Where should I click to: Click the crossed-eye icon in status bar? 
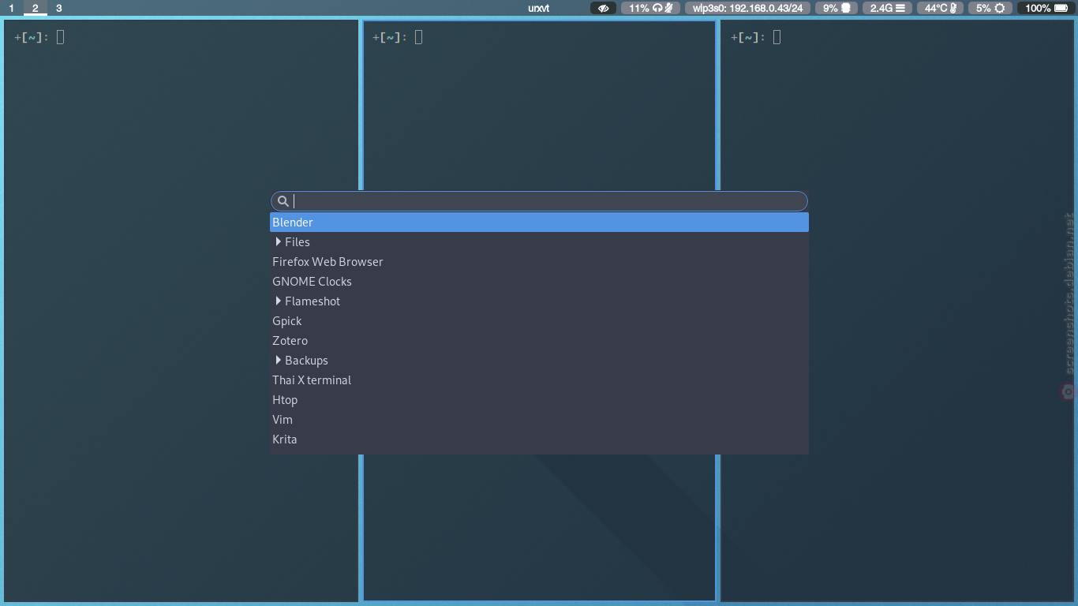[603, 8]
